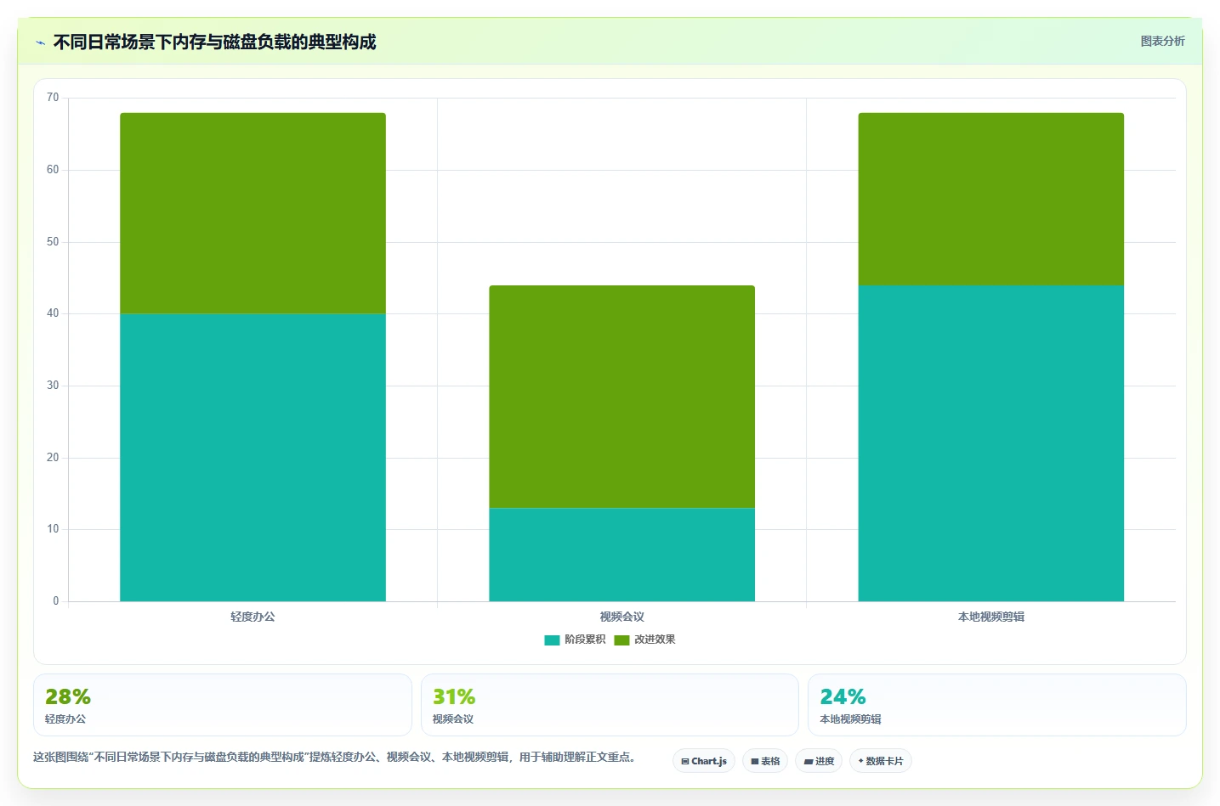This screenshot has height=806, width=1220.
Task: Select the 数据卡片 tag chip
Action: click(881, 761)
